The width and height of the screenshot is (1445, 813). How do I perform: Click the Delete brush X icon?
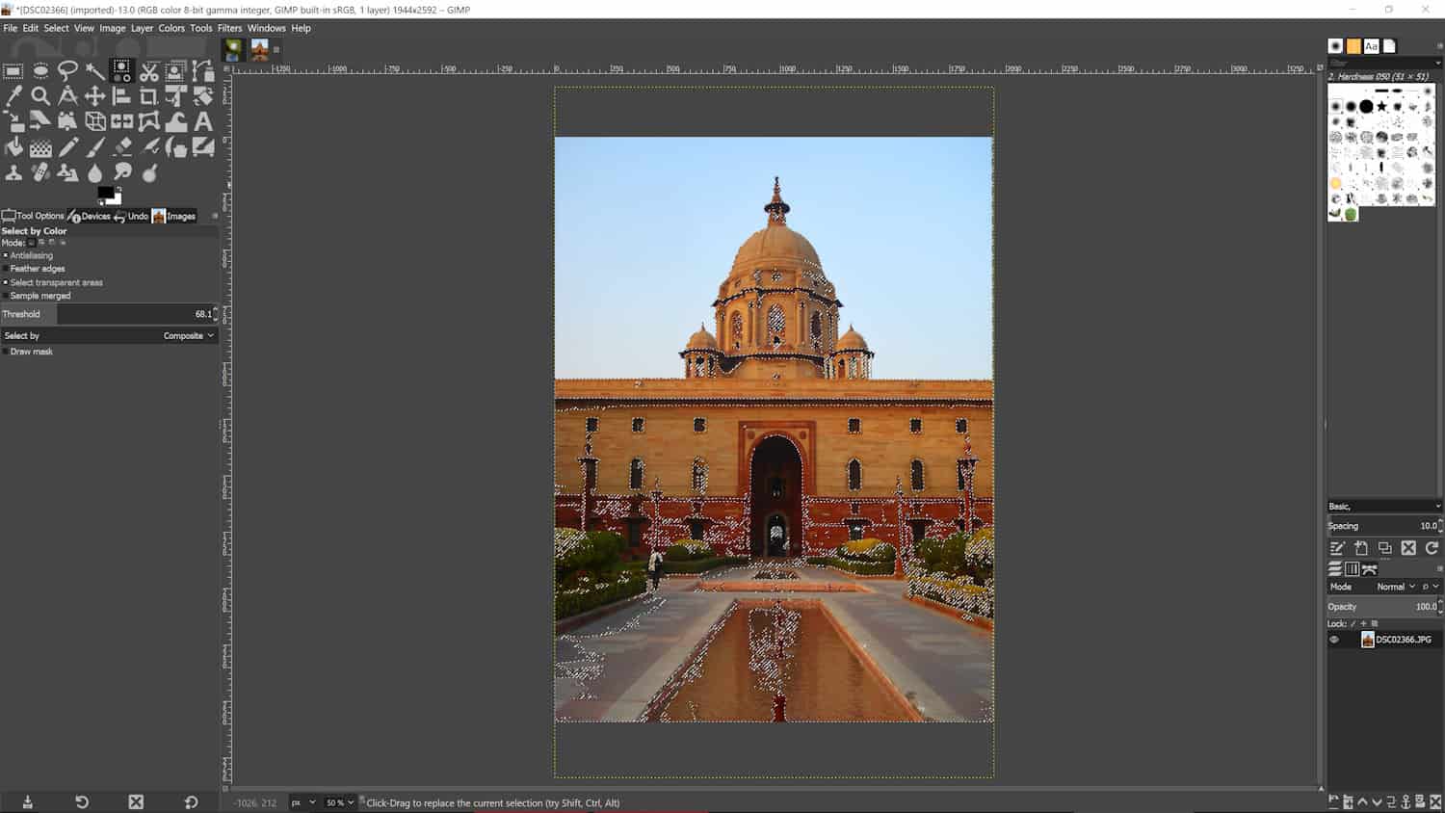[1408, 548]
